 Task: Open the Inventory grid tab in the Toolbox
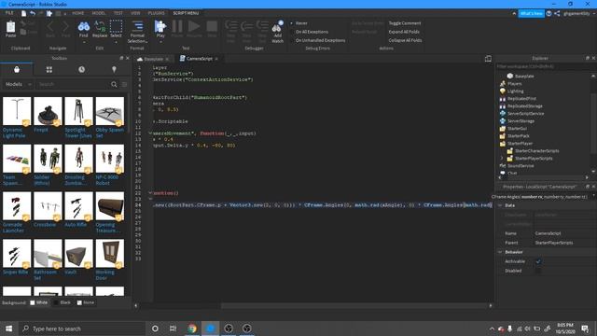(49, 69)
